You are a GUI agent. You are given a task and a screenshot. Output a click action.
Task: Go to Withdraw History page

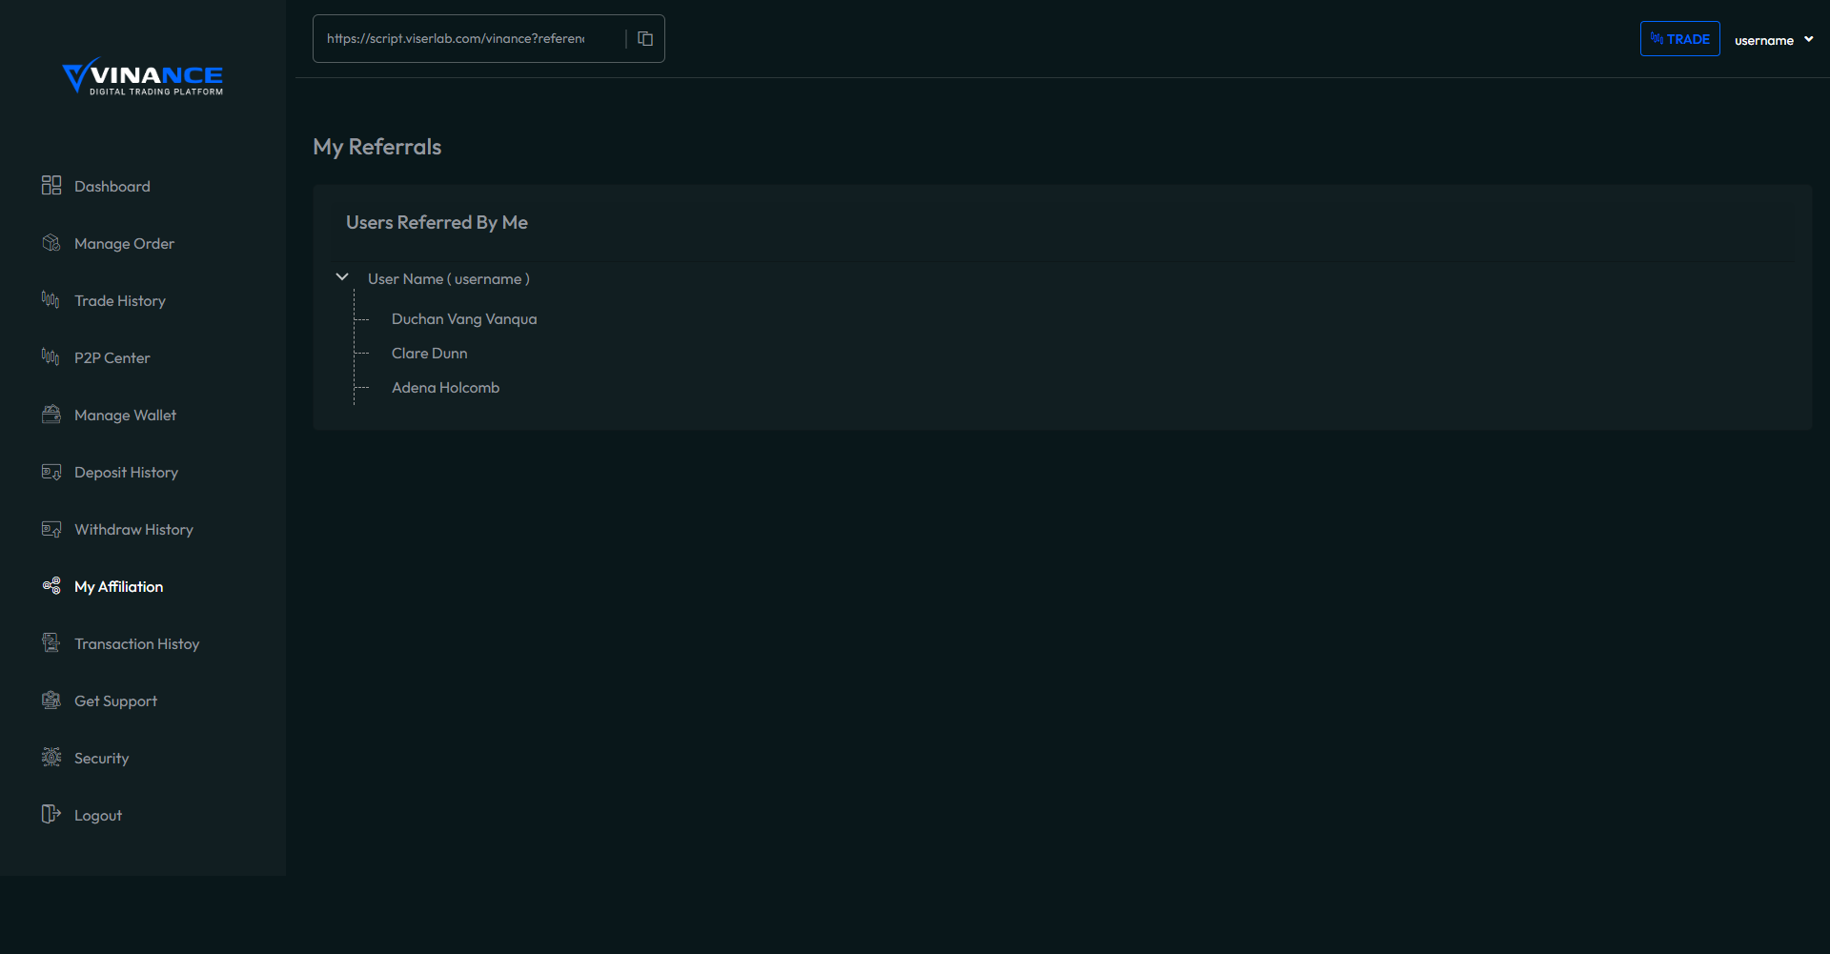coord(133,530)
